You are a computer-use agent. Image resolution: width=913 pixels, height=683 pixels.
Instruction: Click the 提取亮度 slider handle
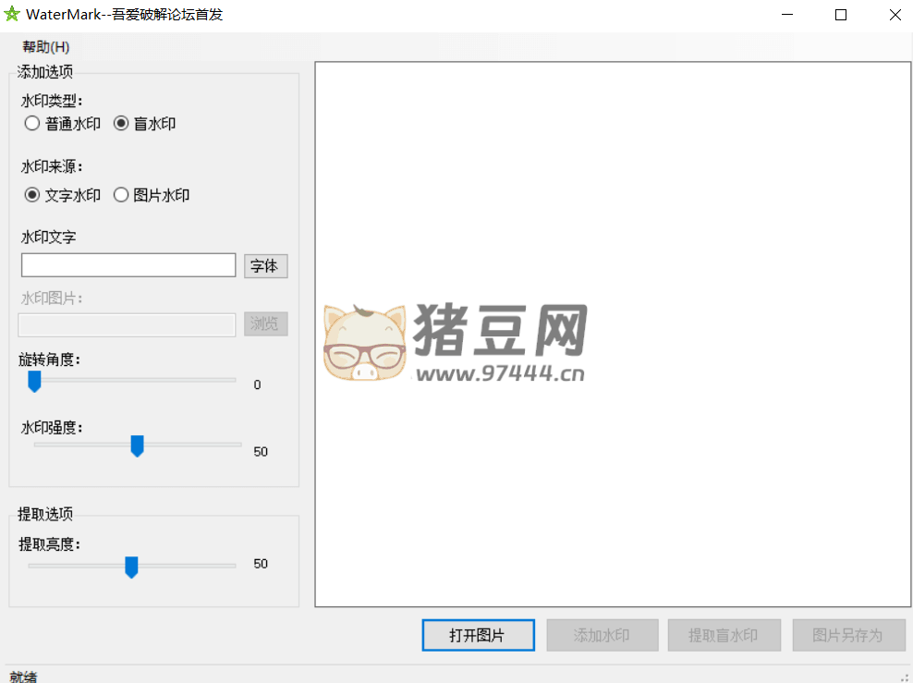click(131, 567)
